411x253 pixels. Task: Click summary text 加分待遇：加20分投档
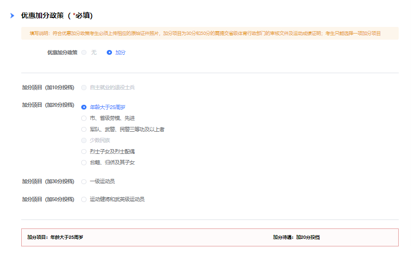pyautogui.click(x=296, y=237)
